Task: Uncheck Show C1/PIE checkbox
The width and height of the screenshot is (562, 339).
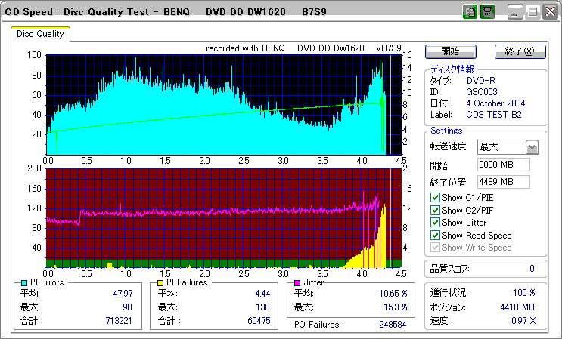Action: coord(435,198)
